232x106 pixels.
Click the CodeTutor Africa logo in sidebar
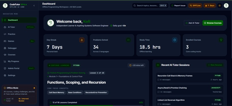(x=5, y=6)
